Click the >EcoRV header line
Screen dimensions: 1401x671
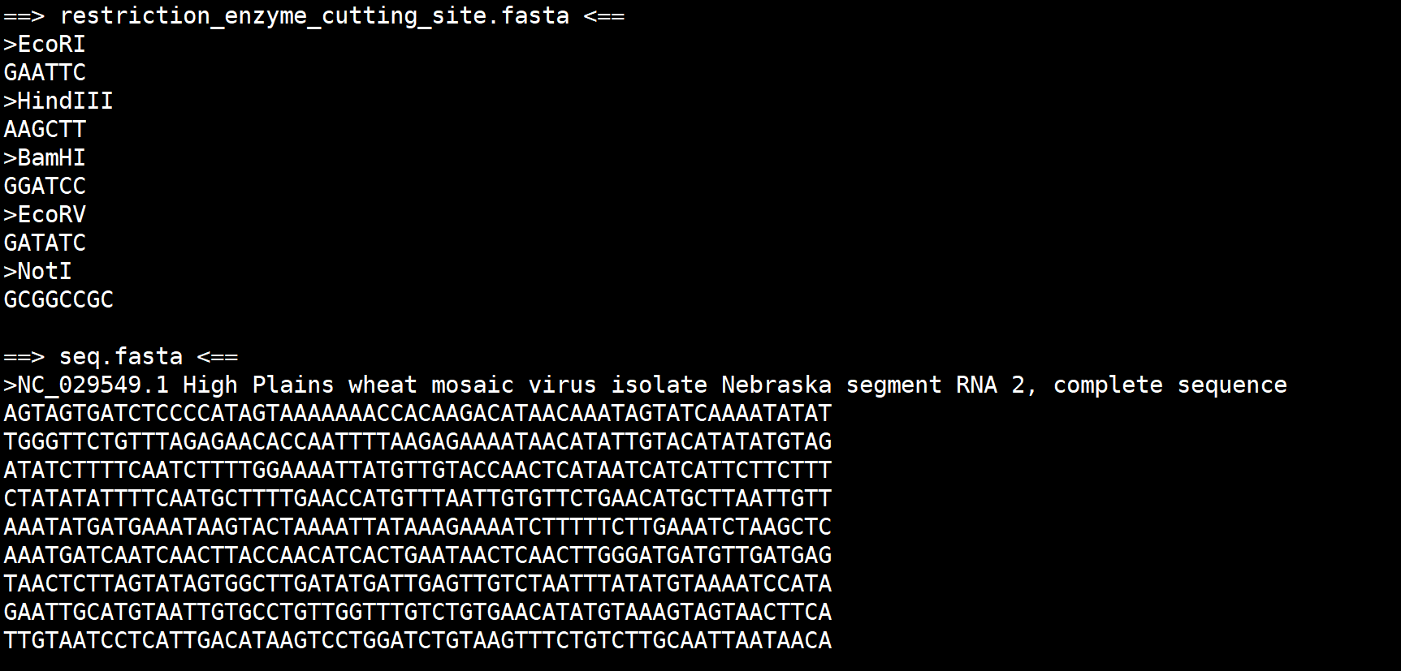click(x=45, y=214)
